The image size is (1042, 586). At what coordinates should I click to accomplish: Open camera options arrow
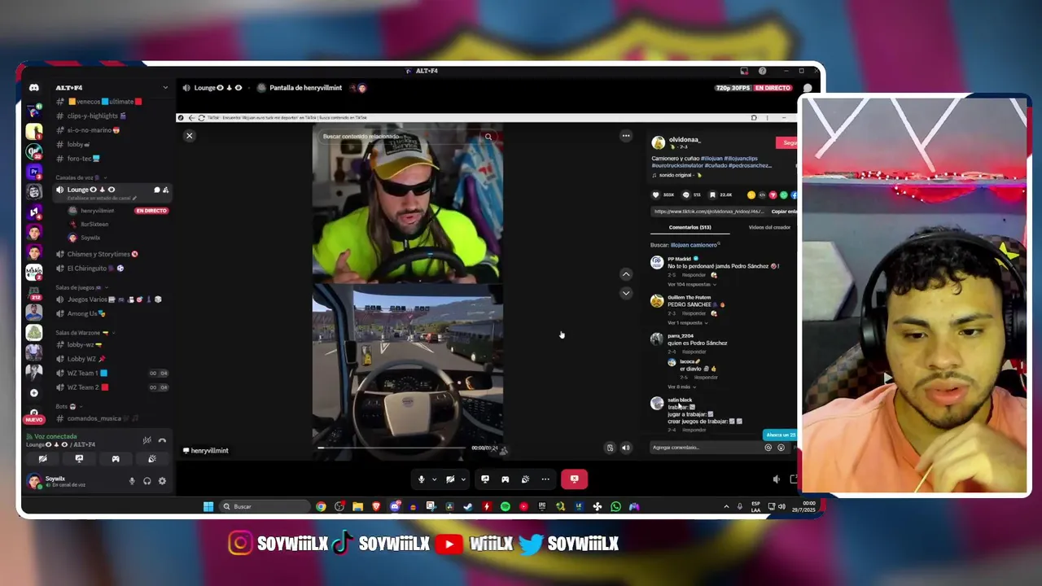coord(462,479)
